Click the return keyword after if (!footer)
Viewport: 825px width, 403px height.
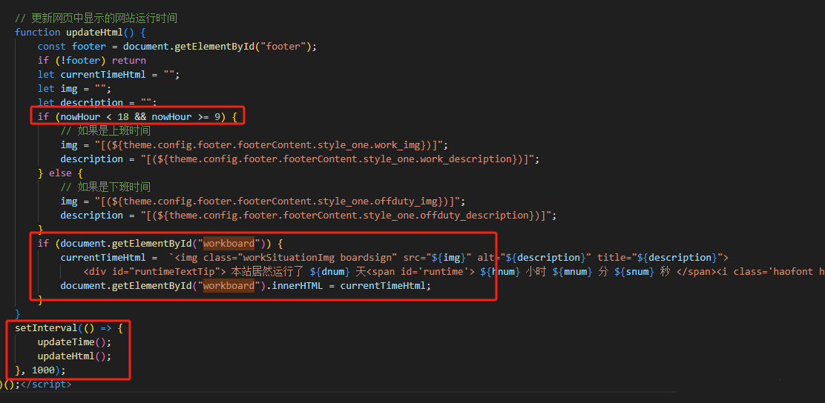[x=129, y=60]
